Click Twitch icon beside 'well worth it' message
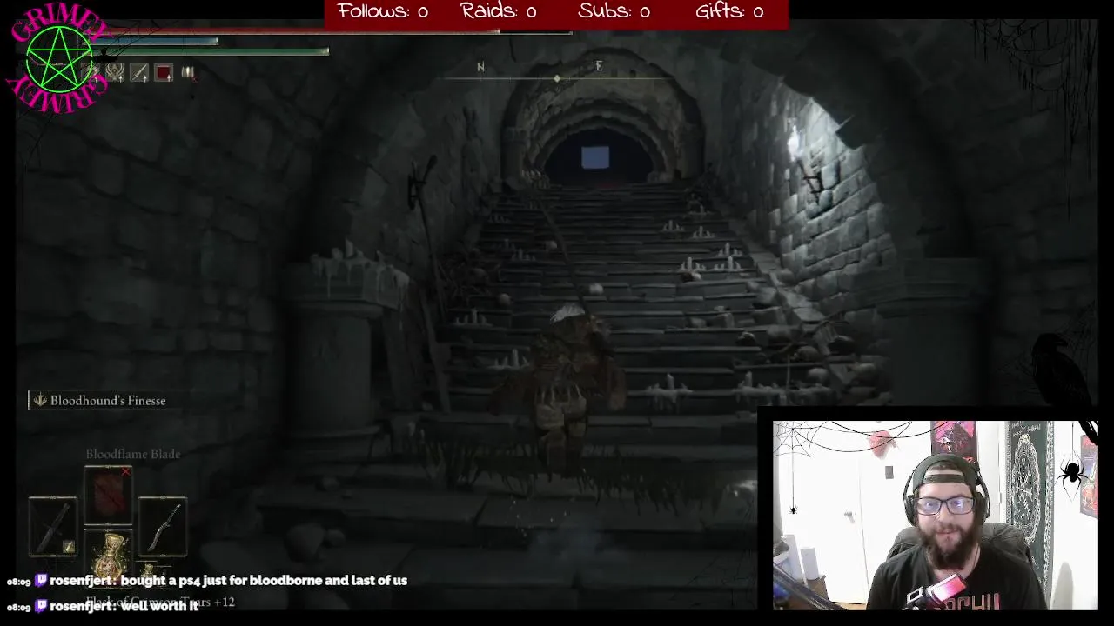Viewport: 1114px width, 626px height. [41, 606]
